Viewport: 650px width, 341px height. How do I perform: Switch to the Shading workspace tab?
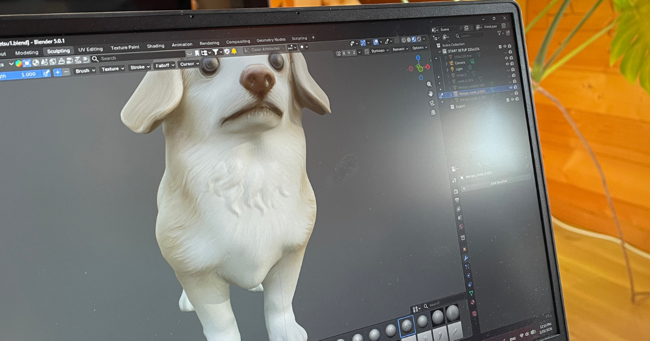(155, 46)
